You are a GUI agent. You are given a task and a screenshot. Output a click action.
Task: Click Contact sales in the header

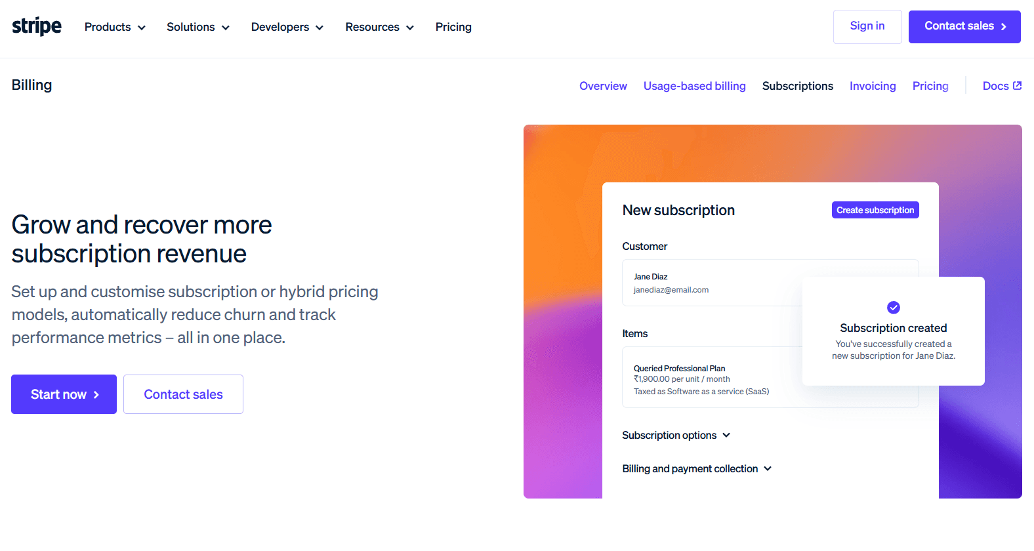[964, 27]
